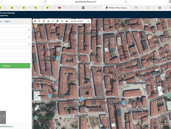
Task: Click the BEREKET SİMİT FIRINI orange marker
Action: click(150, 37)
